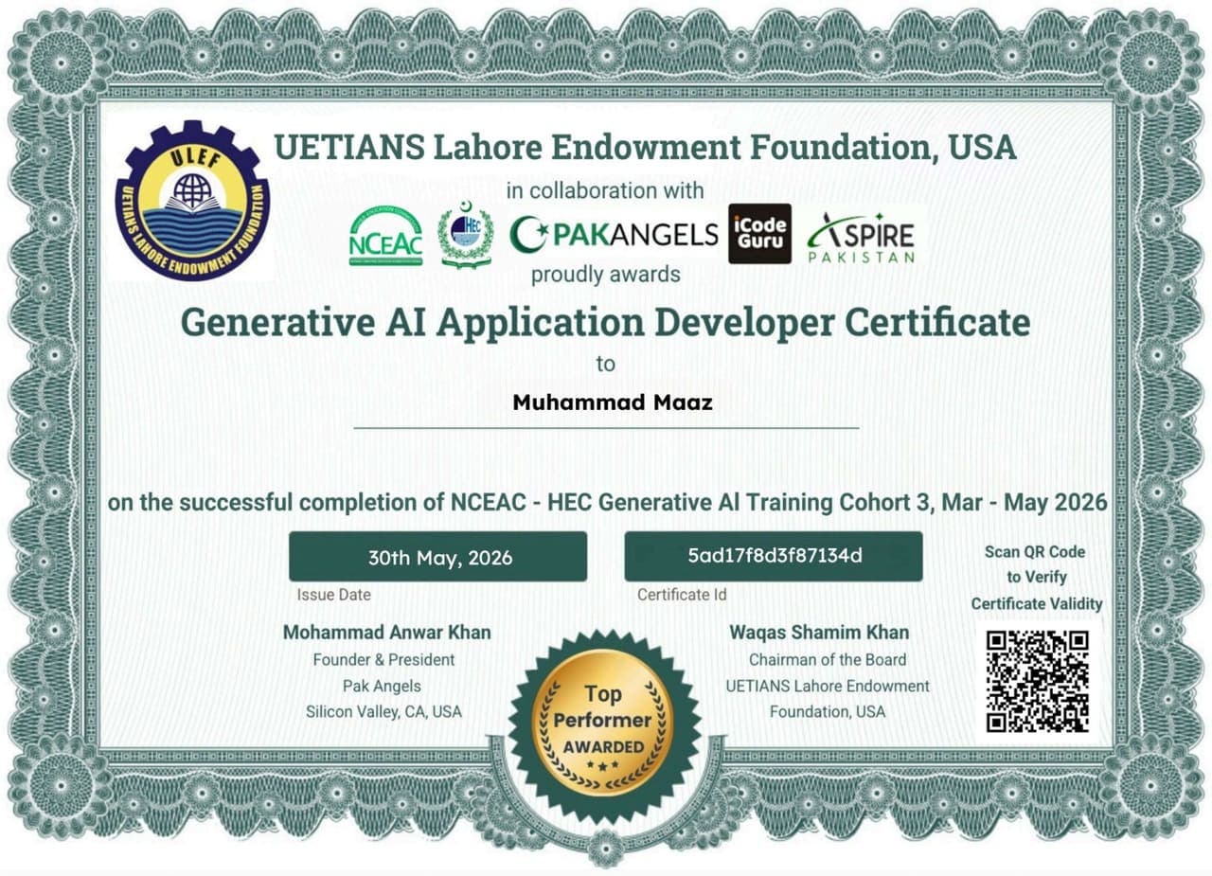Click the name Waqas Shamim Khan

coord(819,632)
